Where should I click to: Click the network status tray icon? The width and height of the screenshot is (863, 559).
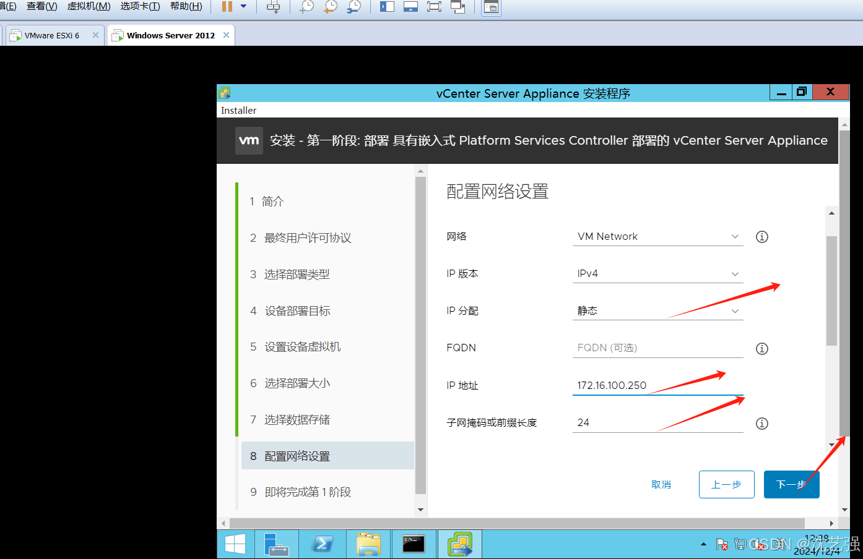(x=740, y=544)
